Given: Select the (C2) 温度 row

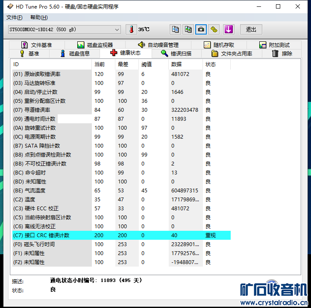Looking at the screenshot, I should tap(121, 200).
